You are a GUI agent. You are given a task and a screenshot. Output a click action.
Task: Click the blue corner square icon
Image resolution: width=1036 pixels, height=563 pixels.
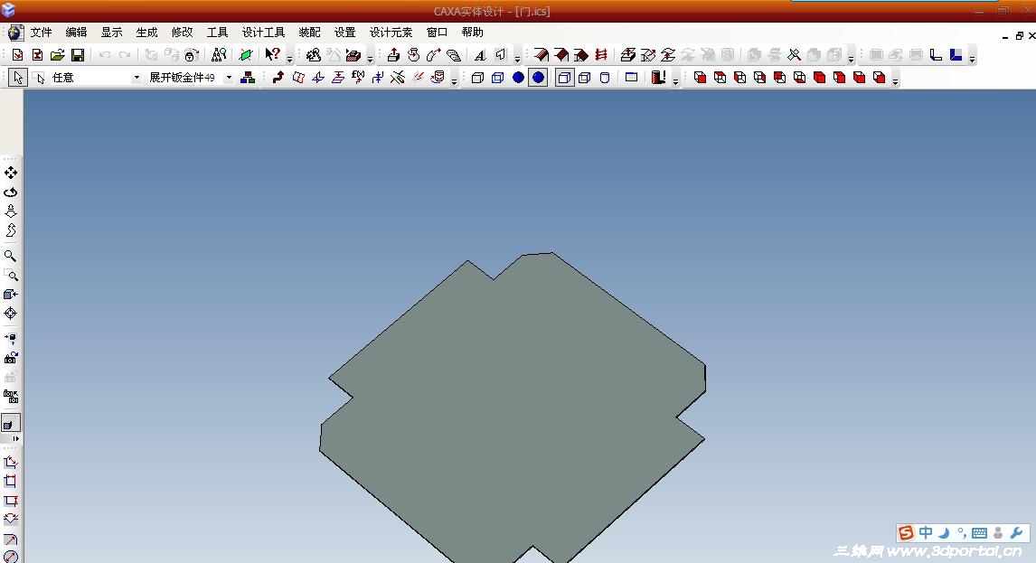tap(956, 55)
